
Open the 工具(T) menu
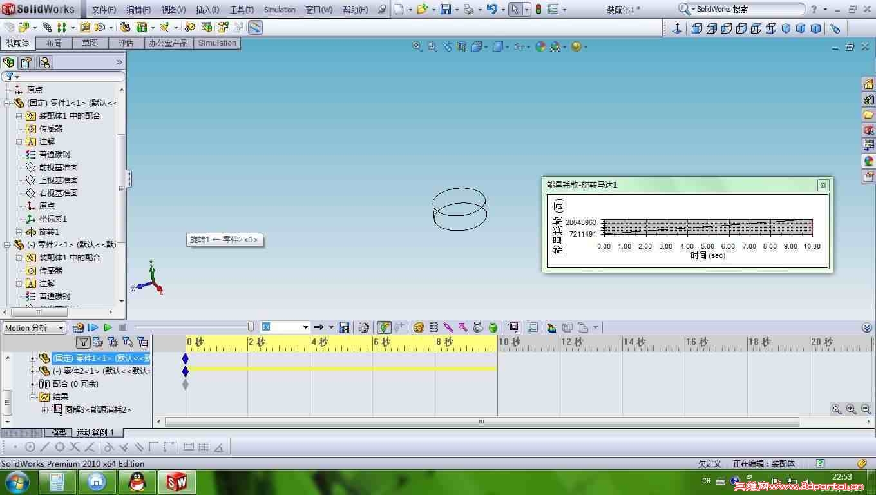pos(242,10)
